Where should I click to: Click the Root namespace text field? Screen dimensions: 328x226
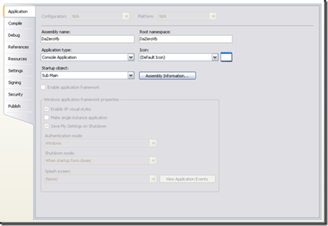[x=185, y=39]
